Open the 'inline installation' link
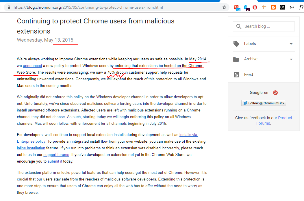Image resolution: width=304 pixels, height=201 pixels. [31, 148]
